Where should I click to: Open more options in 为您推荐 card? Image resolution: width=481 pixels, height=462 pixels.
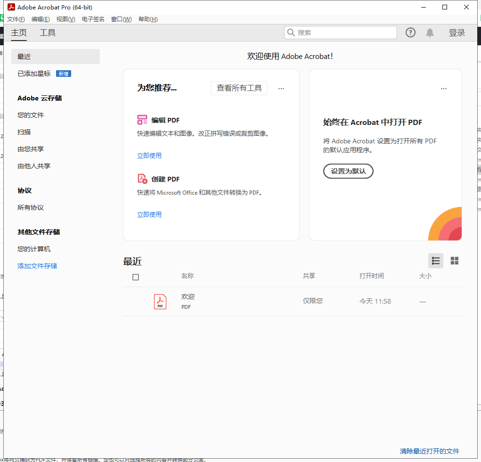[281, 89]
